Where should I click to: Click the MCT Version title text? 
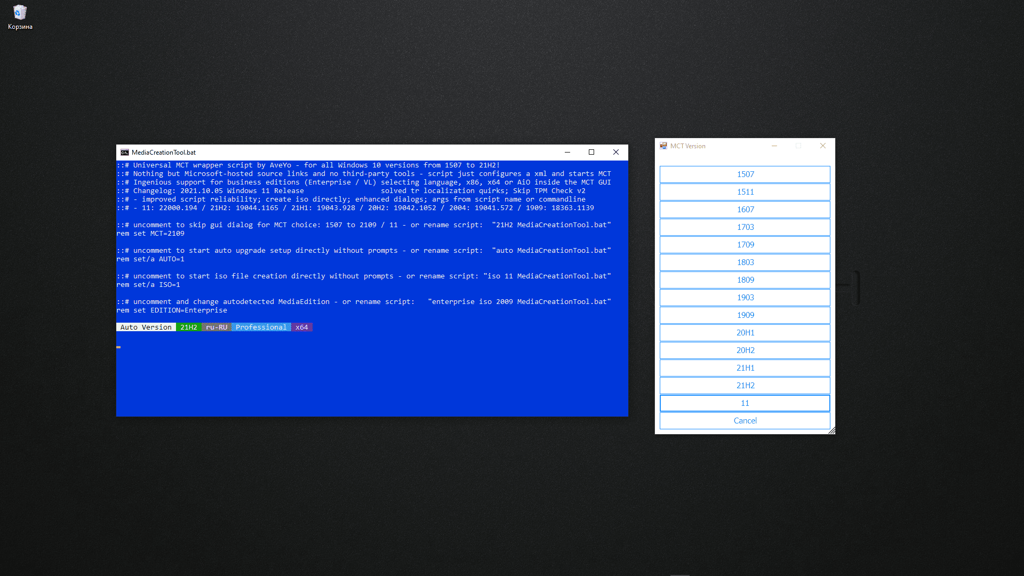688,146
